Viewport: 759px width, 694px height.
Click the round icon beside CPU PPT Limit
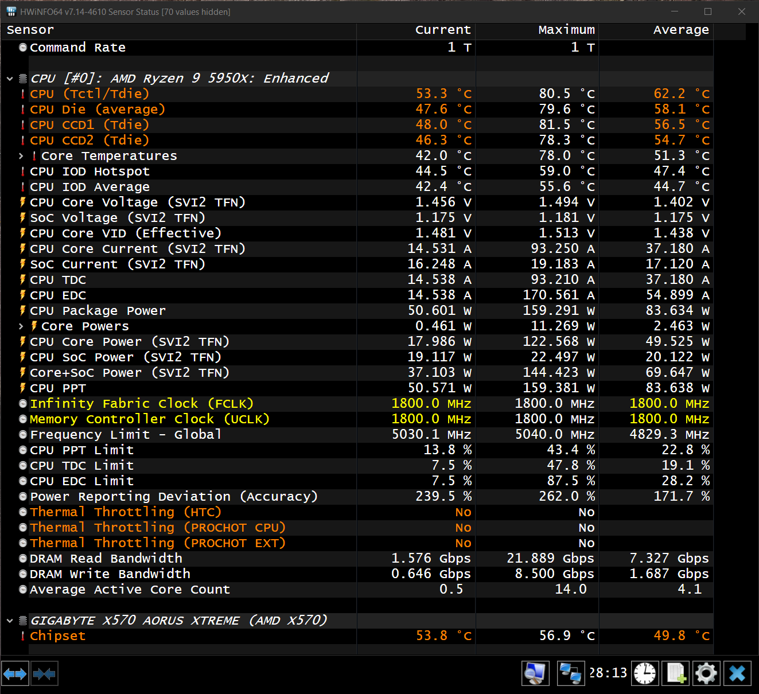click(x=23, y=450)
